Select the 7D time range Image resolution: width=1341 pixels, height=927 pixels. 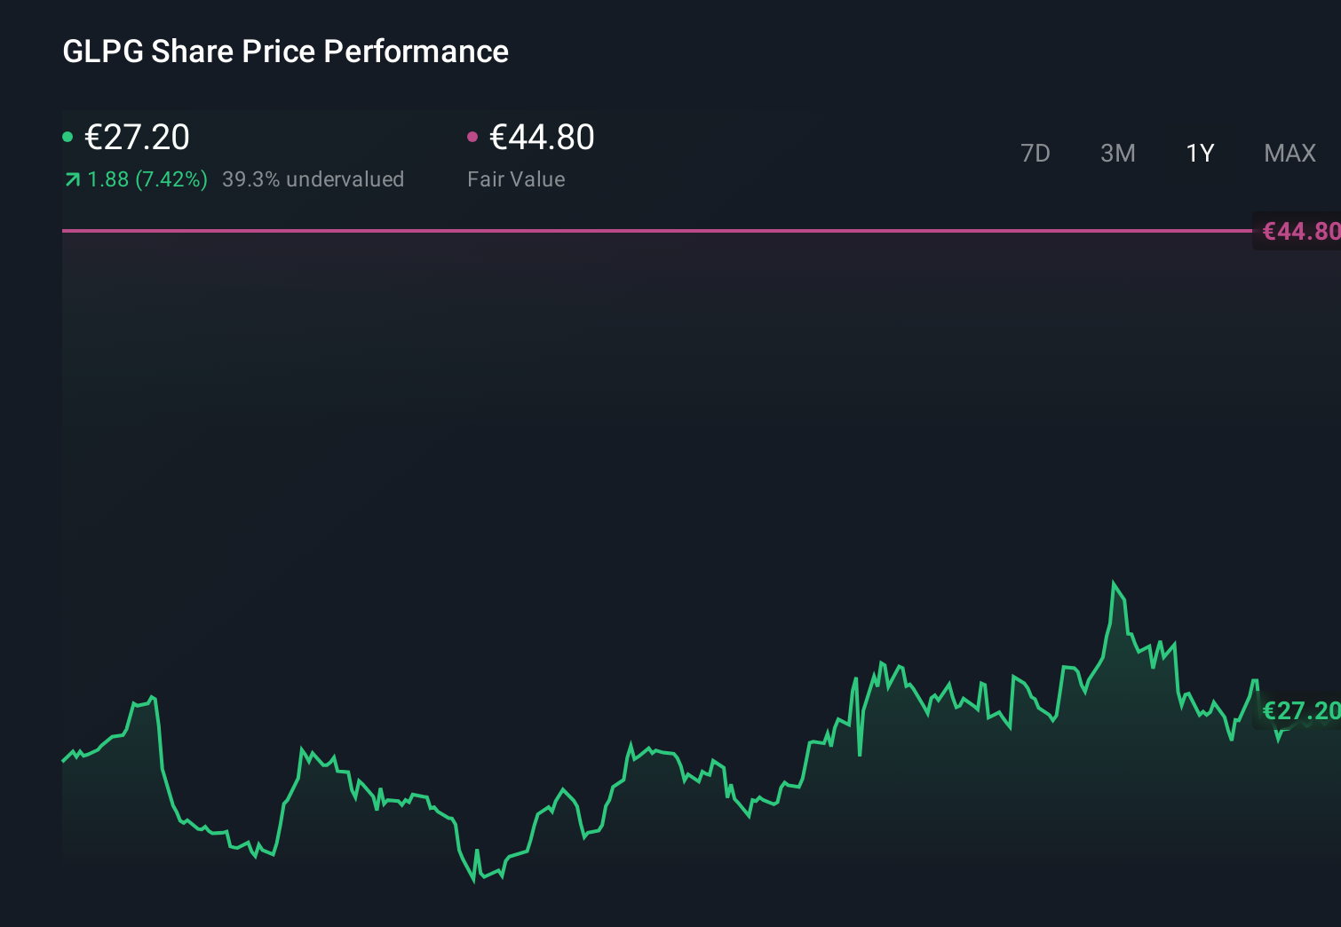pos(1036,153)
